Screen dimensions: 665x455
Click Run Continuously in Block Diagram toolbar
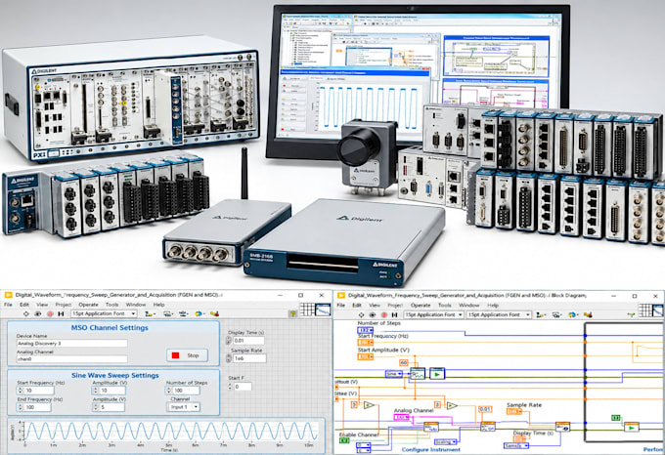[x=373, y=315]
